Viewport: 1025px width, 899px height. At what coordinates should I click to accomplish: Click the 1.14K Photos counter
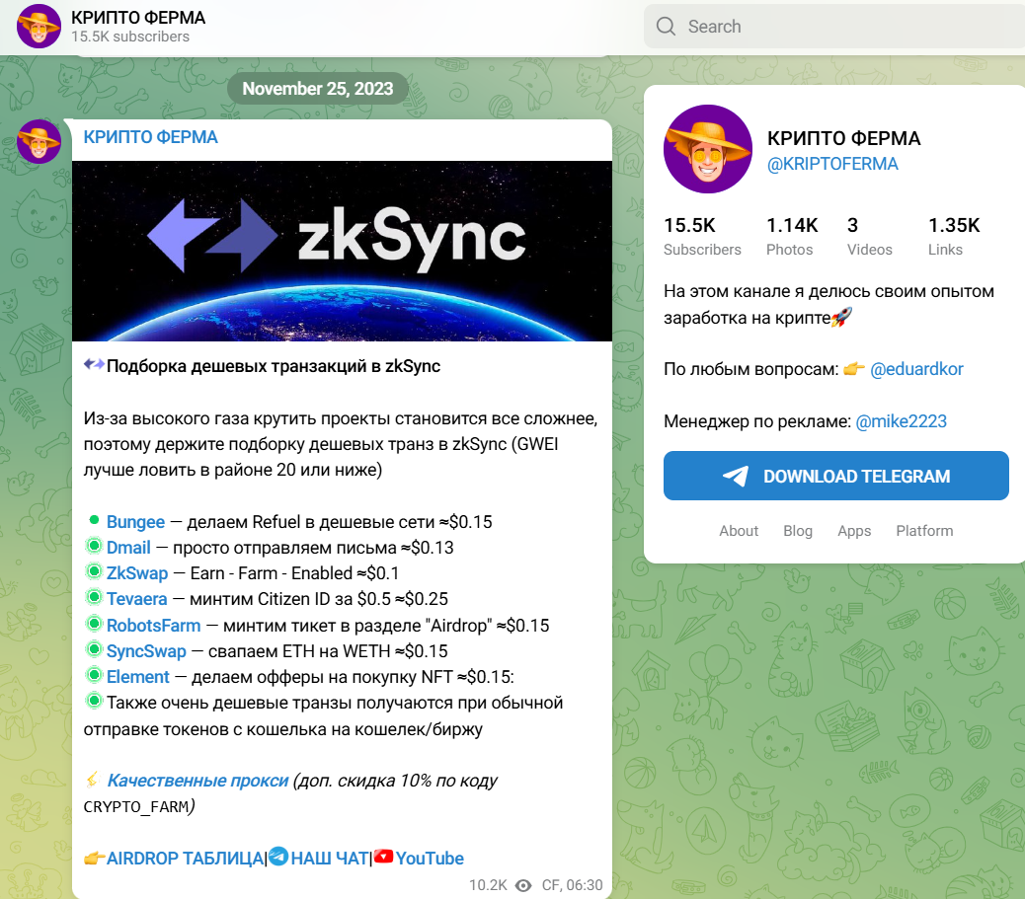[792, 236]
